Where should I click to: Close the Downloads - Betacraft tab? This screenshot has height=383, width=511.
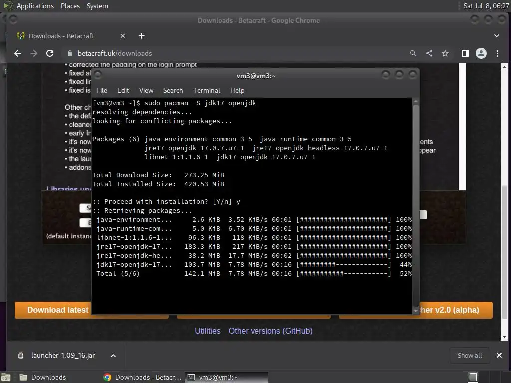click(123, 36)
